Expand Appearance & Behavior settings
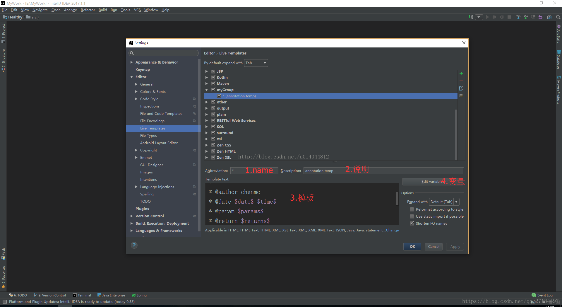Viewport: 562px width, 307px height. pos(132,62)
